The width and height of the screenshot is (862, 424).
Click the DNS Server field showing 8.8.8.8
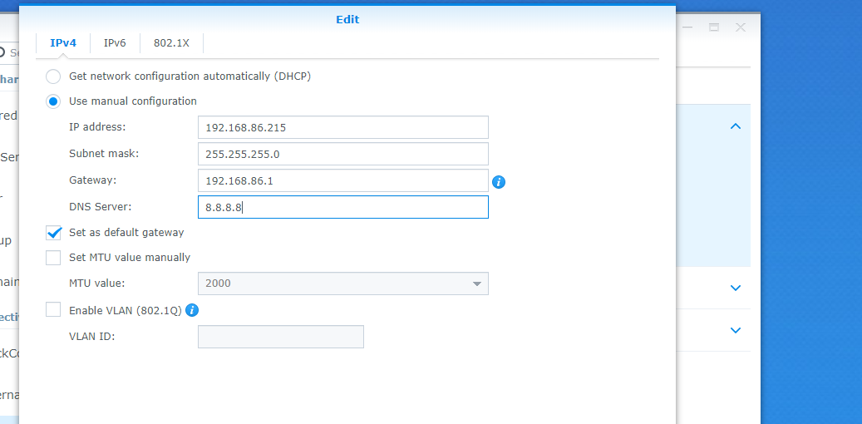click(342, 207)
